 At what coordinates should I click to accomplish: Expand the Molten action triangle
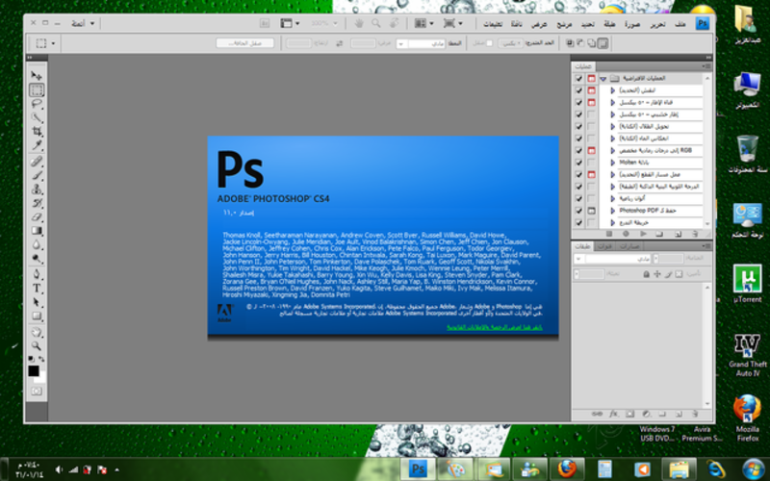611,163
